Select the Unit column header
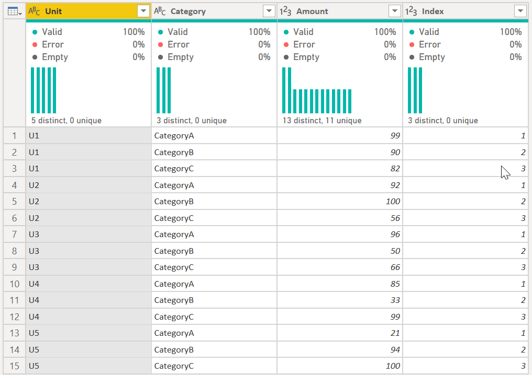Screen dimensions: 532x375 [88, 11]
